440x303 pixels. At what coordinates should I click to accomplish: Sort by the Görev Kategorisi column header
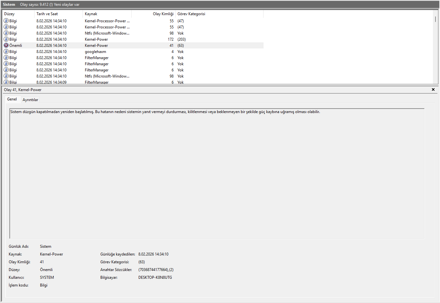click(219, 14)
